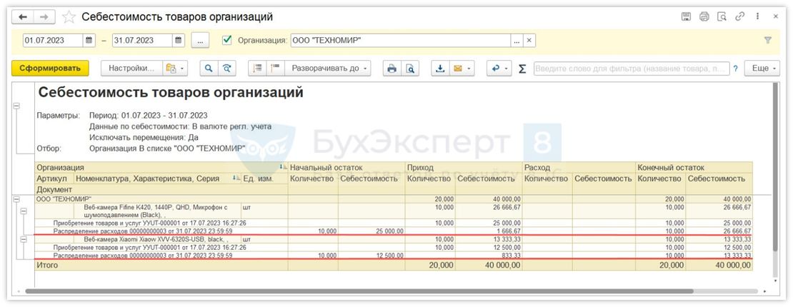
Task: Save report using the diskette icon
Action: [x=687, y=16]
